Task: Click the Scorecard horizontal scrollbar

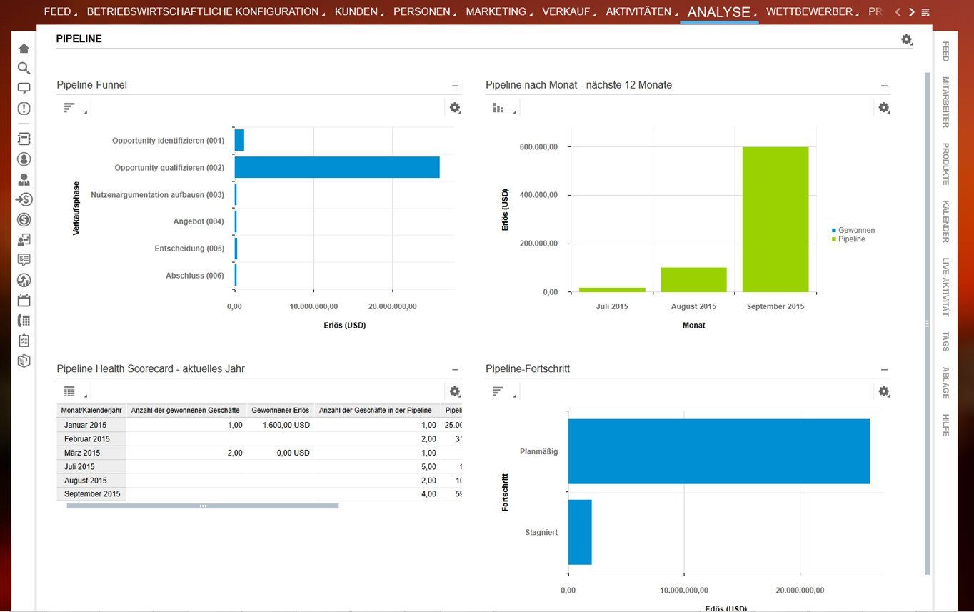Action: (x=203, y=506)
